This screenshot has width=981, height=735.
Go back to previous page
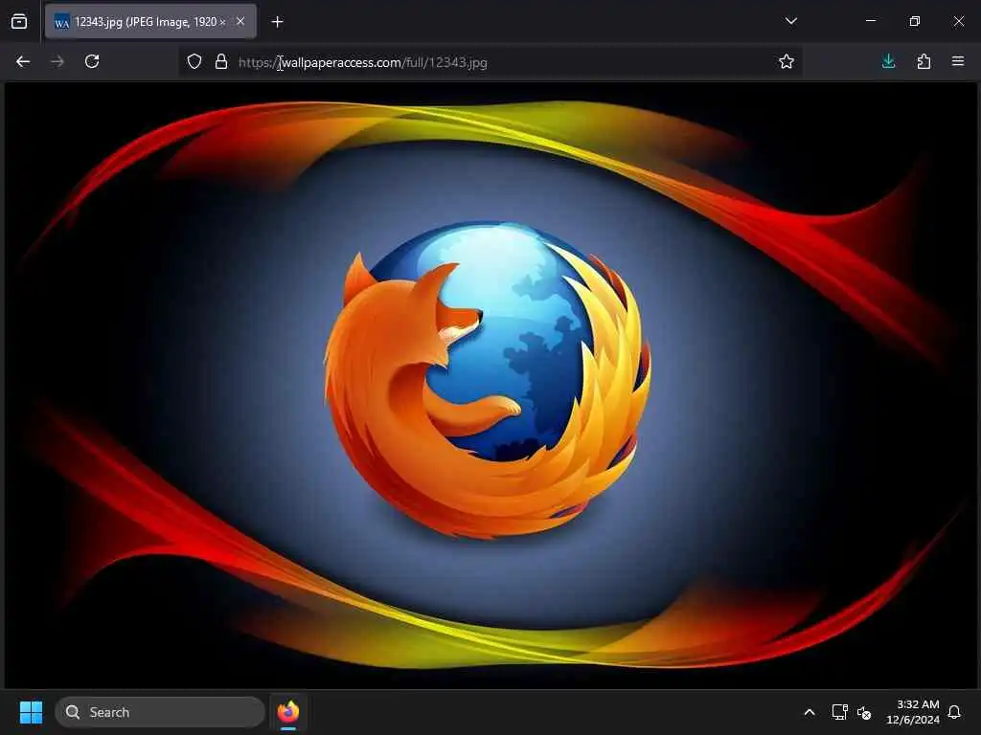coord(23,61)
